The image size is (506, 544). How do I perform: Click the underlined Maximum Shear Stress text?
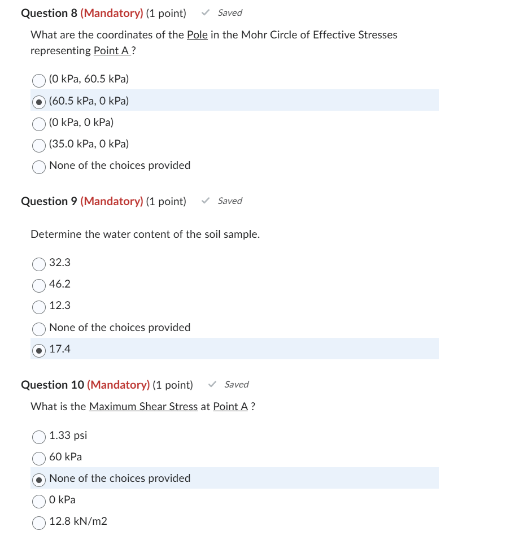pyautogui.click(x=143, y=406)
